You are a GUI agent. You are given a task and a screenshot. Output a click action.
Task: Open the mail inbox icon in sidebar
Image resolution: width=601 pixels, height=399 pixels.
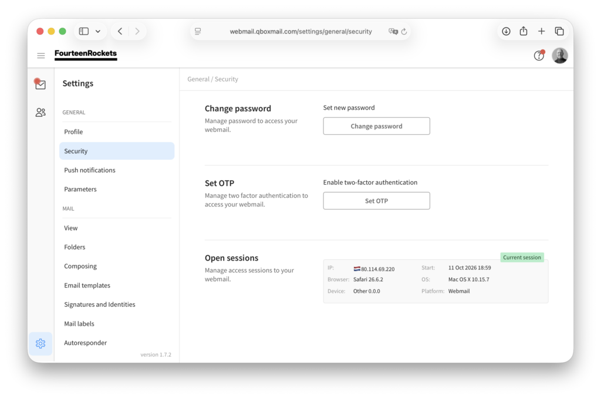click(40, 84)
